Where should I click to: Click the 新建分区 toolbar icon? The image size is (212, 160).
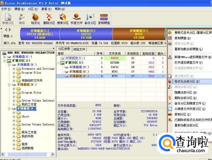(8, 19)
